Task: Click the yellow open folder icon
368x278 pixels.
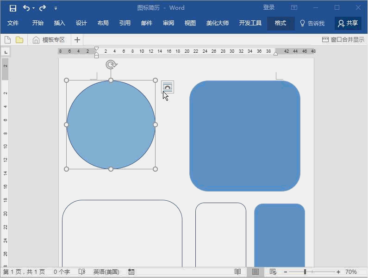Action: click(19, 40)
